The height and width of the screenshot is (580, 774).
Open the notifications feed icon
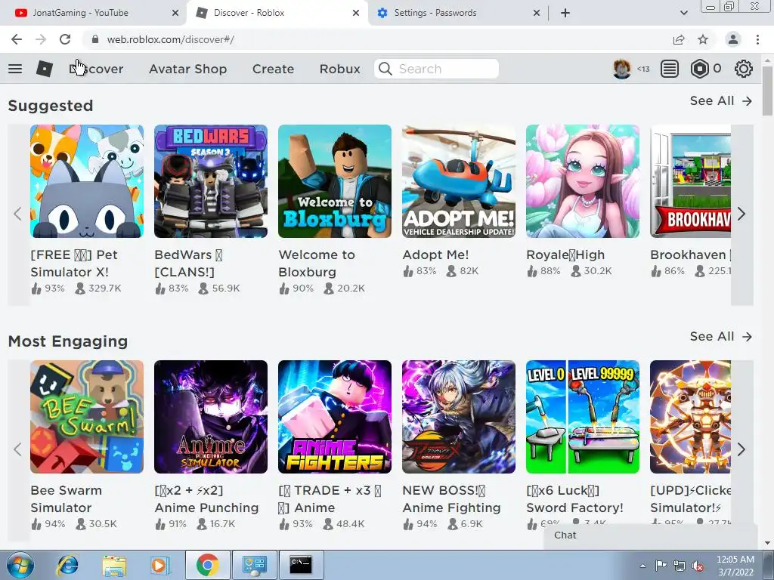(670, 69)
